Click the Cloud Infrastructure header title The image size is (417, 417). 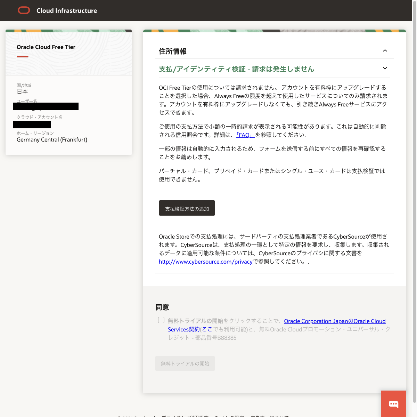(x=66, y=10)
